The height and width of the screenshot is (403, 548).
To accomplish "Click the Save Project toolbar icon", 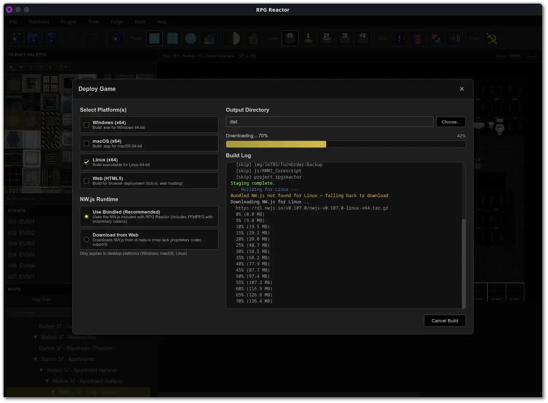I will [x=51, y=38].
